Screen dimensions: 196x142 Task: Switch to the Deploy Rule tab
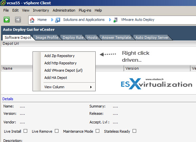coord(73,37)
